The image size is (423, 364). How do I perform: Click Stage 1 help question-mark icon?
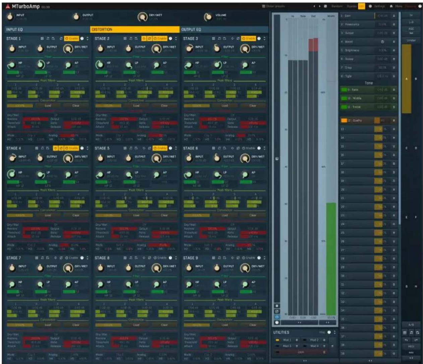[82, 39]
